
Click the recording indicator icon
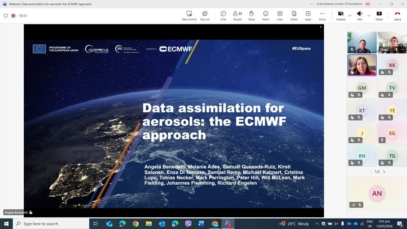pos(13,16)
